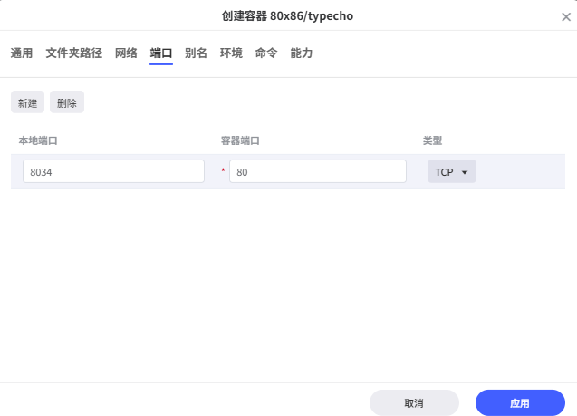Expand the TCP protocol type dropdown
Image resolution: width=577 pixels, height=416 pixels.
451,171
